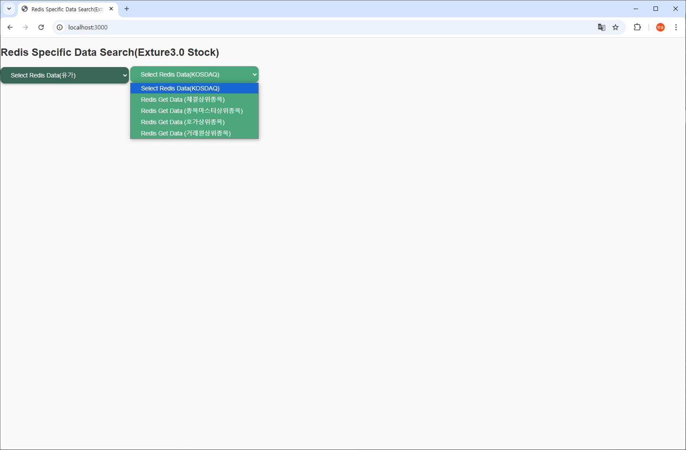This screenshot has height=450, width=686.
Task: Open the Chrome three-dot menu
Action: (676, 27)
